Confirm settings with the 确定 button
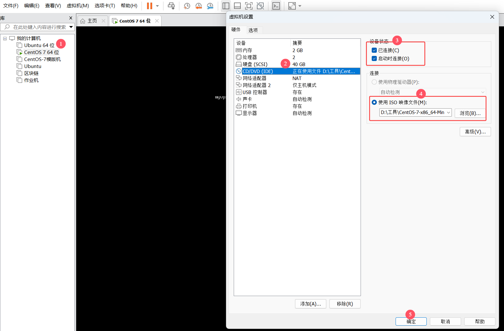Viewport: 504px width, 331px height. pyautogui.click(x=411, y=321)
